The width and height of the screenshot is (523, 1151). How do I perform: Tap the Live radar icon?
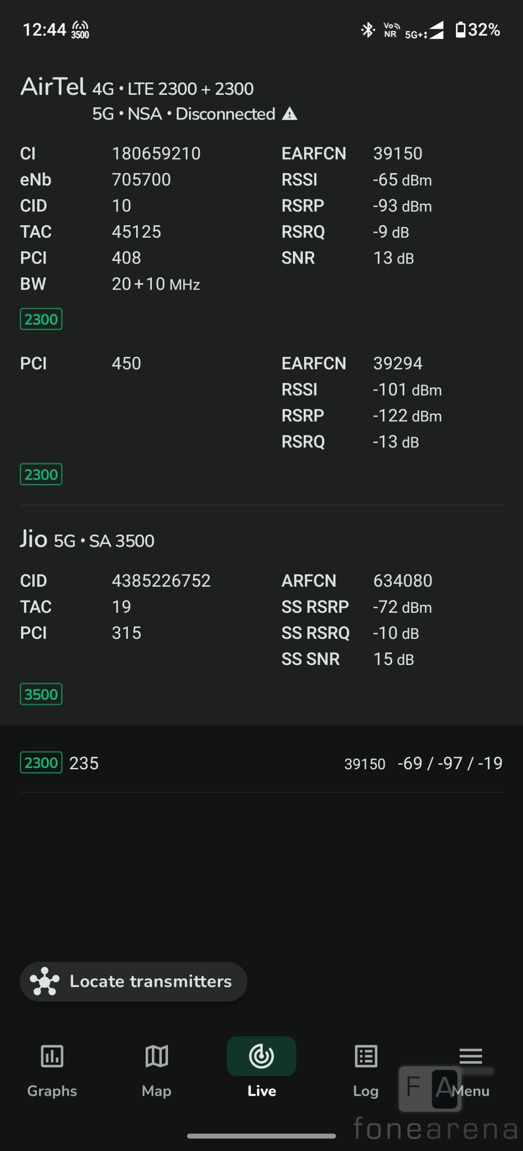point(261,1056)
